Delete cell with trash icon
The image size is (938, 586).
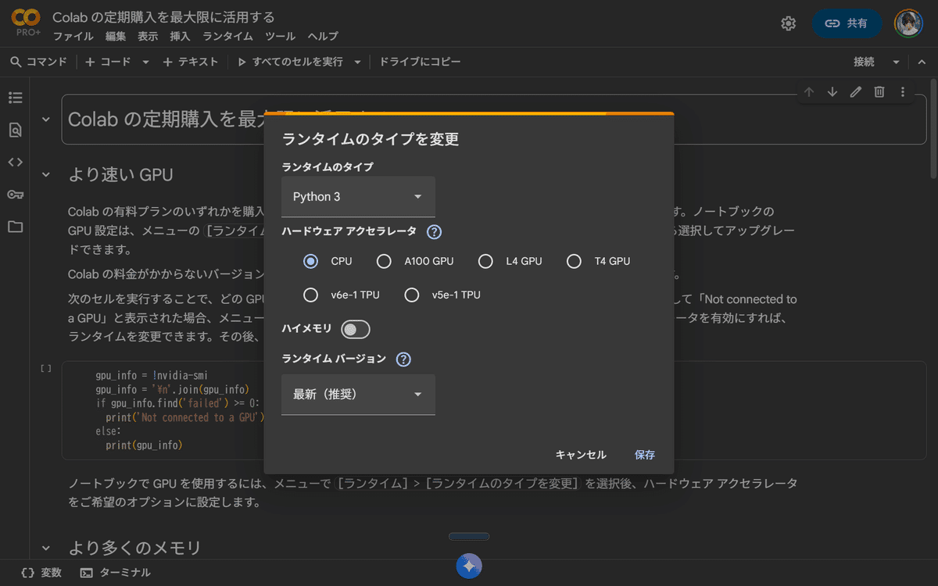879,92
